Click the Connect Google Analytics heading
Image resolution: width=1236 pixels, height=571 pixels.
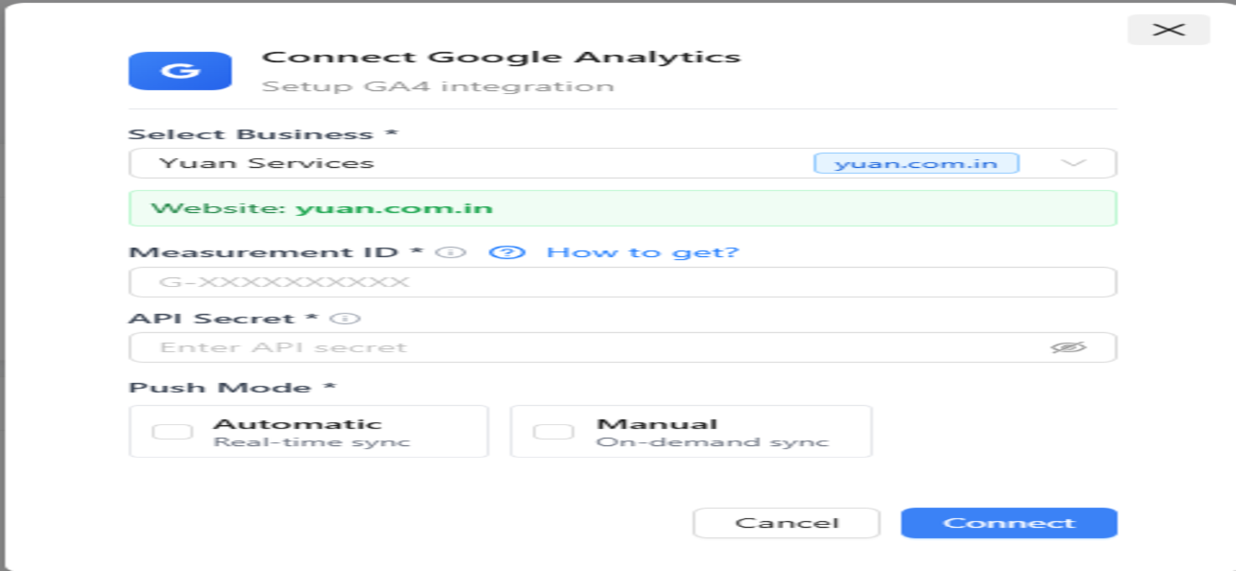pos(501,57)
